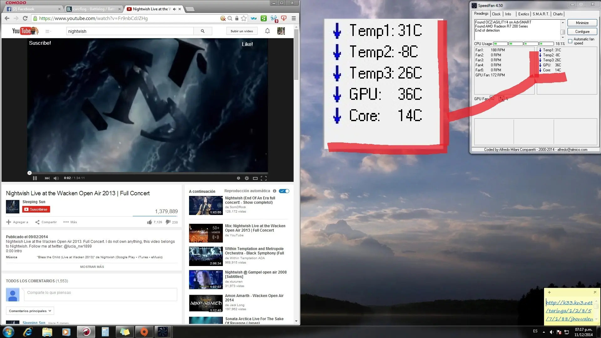This screenshot has height=338, width=601.
Task: Open the Windows Start menu
Action: 8,332
